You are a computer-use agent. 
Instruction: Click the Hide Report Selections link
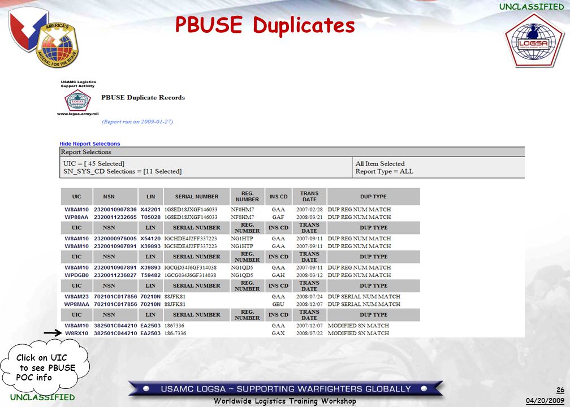click(89, 144)
